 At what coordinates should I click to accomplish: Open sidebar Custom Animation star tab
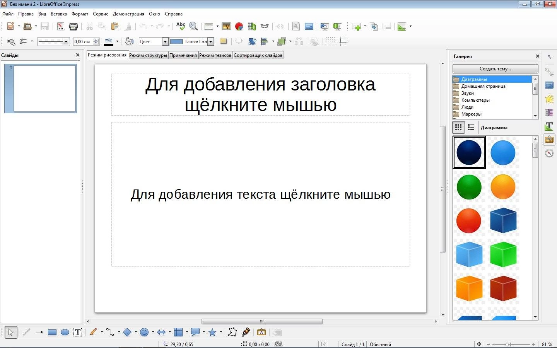pyautogui.click(x=549, y=99)
